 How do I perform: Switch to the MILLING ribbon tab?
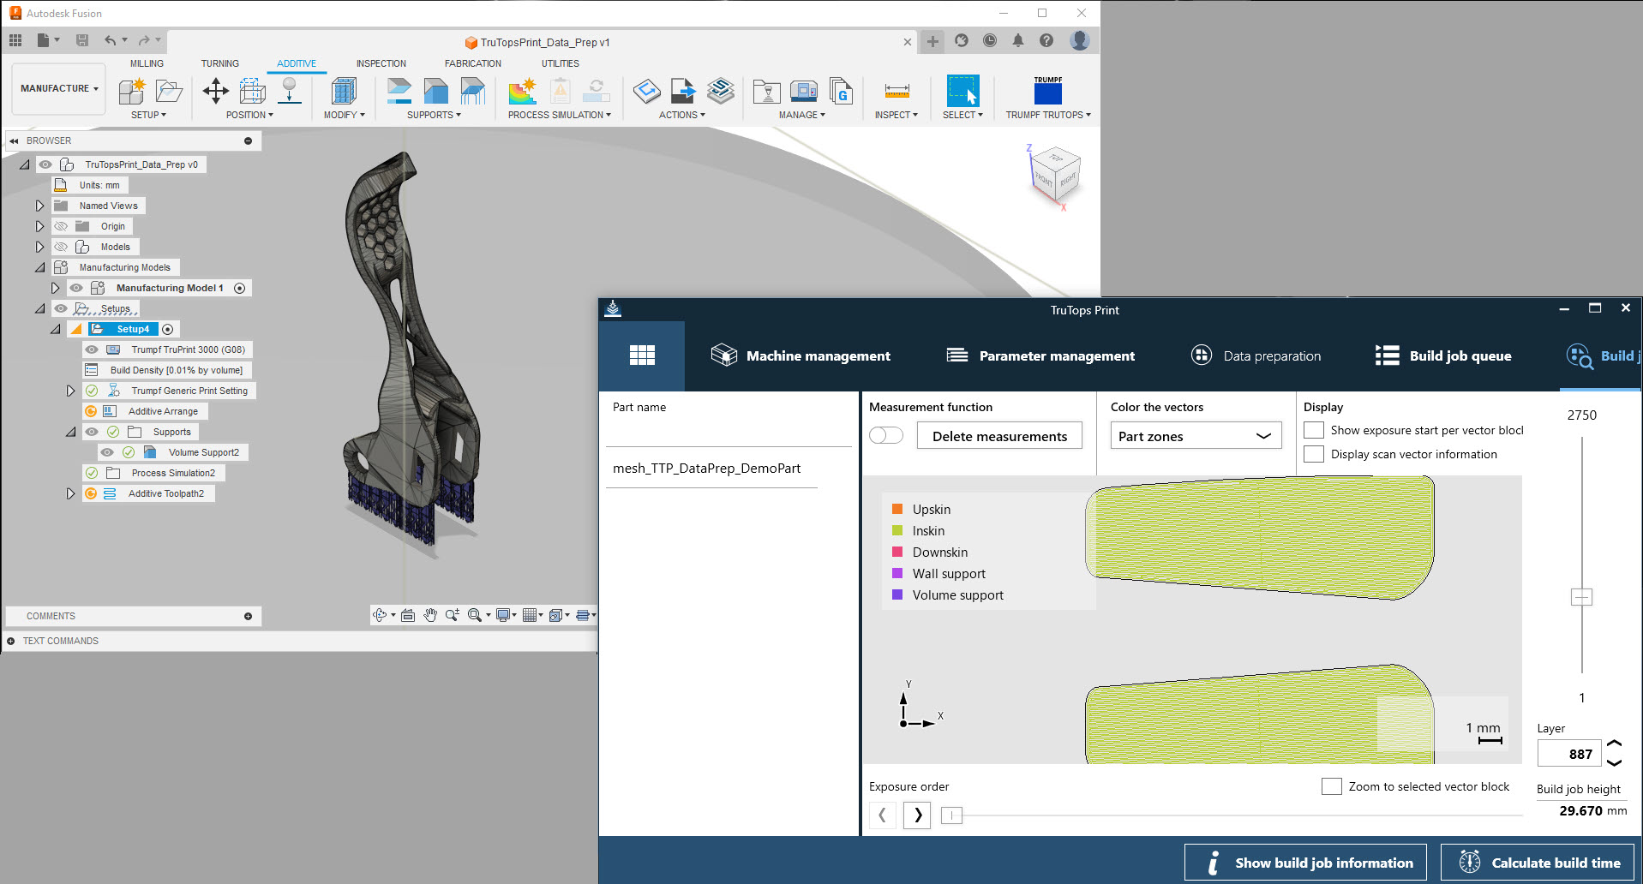[x=147, y=63]
